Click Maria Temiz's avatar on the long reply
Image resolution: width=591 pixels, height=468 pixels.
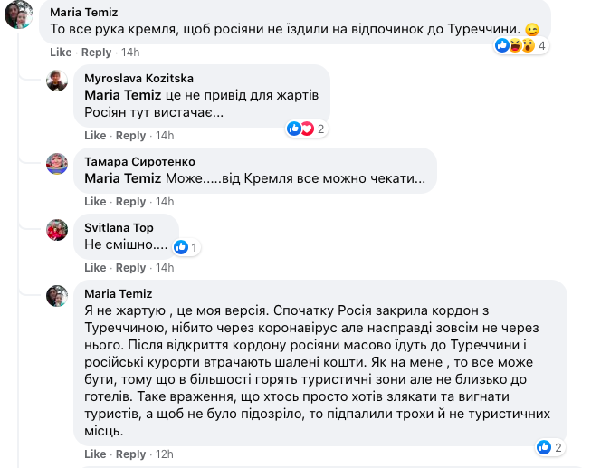tap(57, 295)
